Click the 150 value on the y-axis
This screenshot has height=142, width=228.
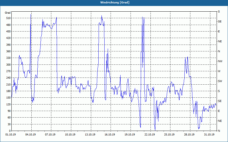point(9,98)
